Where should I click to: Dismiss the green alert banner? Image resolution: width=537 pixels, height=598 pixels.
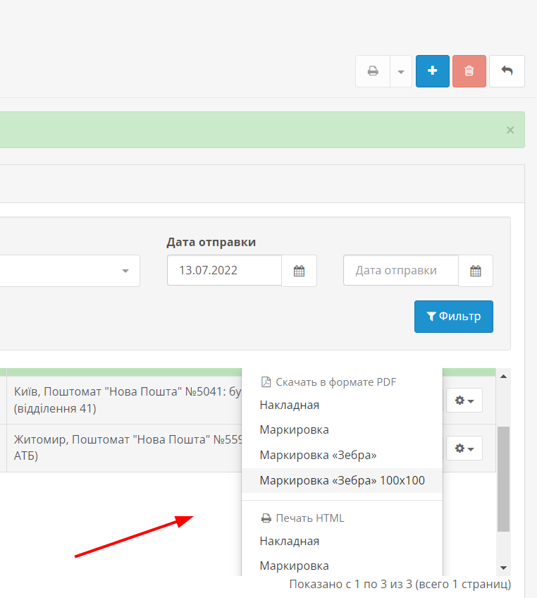click(x=510, y=130)
